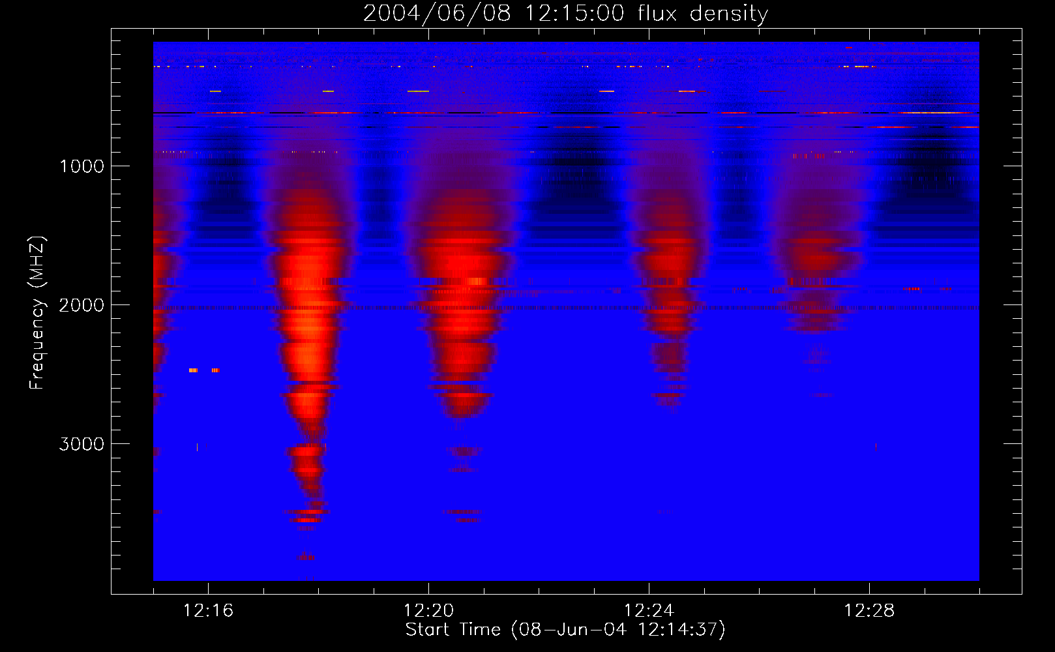Click the 3000 frequency tick label

coord(82,444)
